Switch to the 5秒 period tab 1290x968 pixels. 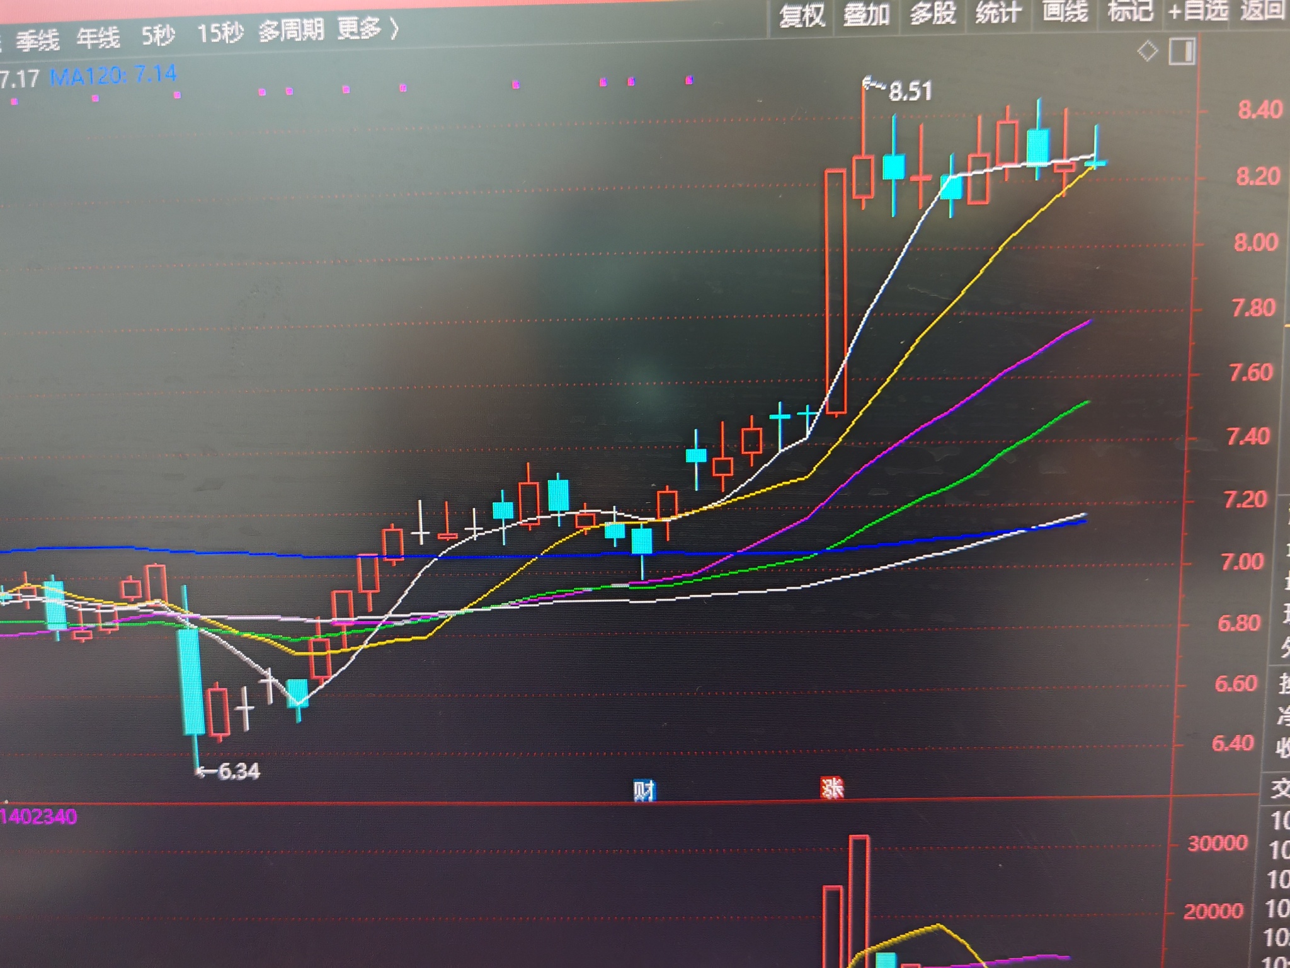[157, 35]
